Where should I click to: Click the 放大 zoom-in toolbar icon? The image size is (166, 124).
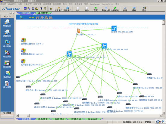78,9
